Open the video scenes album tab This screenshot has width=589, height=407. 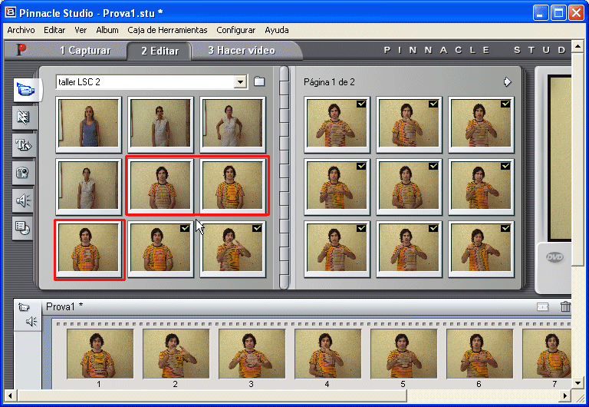point(26,91)
